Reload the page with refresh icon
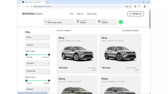 point(27,6)
